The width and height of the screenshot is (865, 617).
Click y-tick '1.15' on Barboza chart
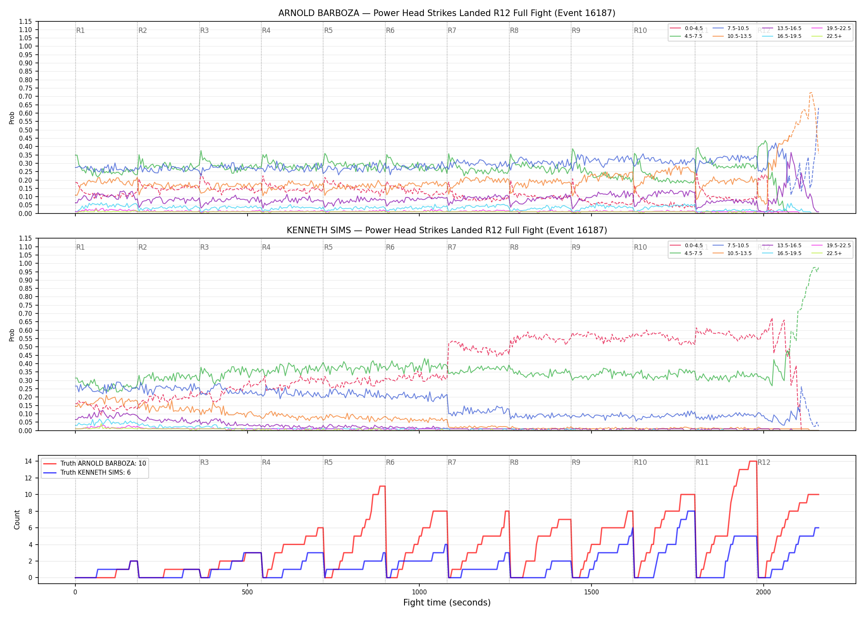[26, 21]
